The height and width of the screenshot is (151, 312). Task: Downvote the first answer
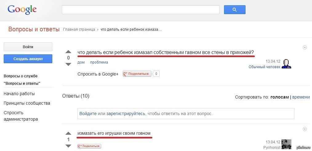point(68,146)
